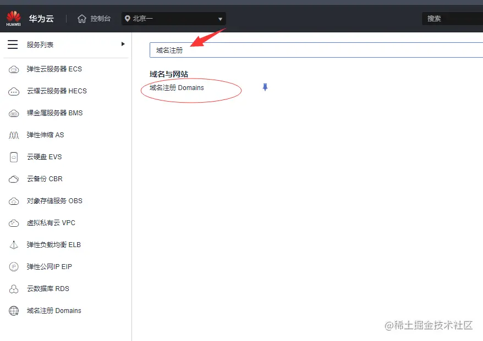The width and height of the screenshot is (483, 341).
Task: Click the 云备份 CBR icon
Action: (14, 179)
